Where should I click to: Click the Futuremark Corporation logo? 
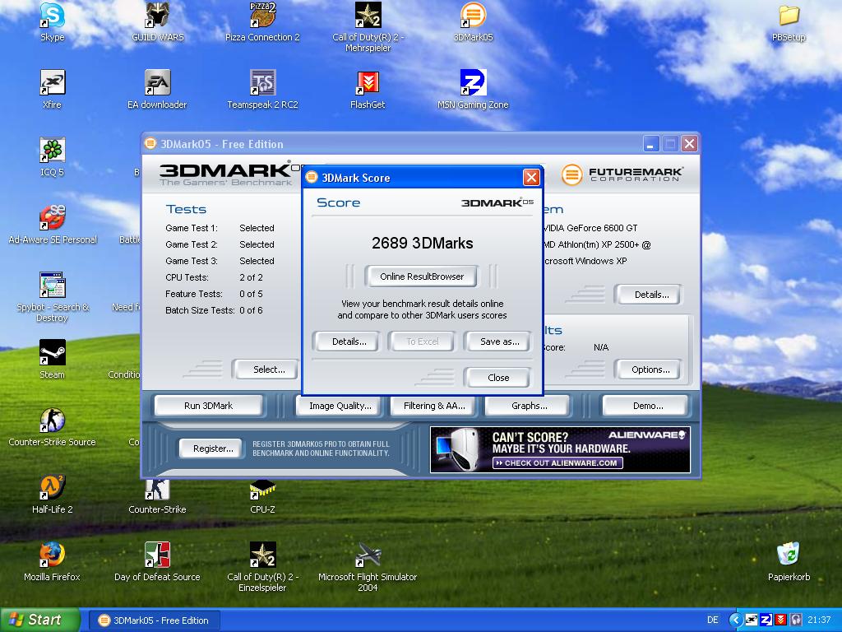622,174
